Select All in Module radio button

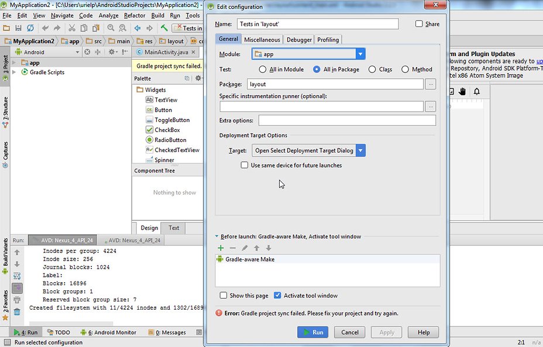[263, 69]
